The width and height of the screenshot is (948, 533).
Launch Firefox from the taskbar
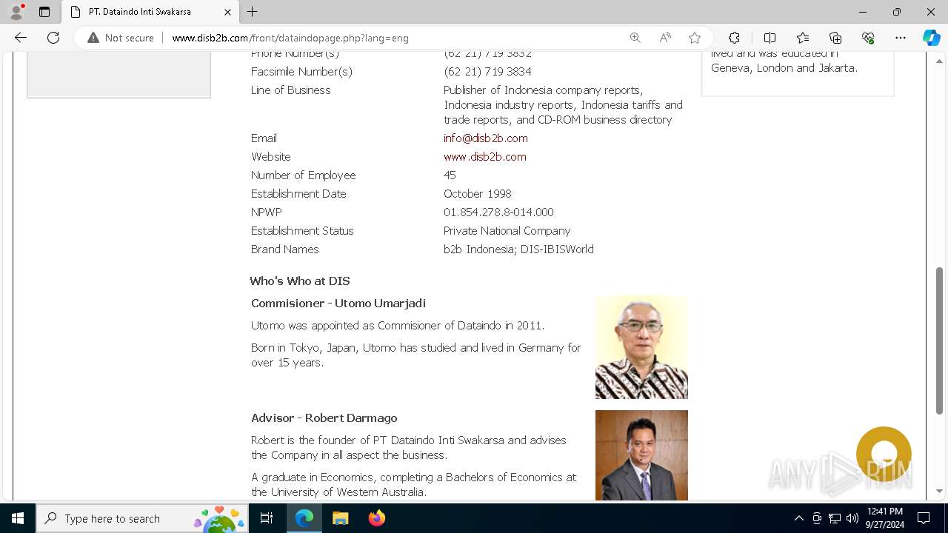pos(377,518)
